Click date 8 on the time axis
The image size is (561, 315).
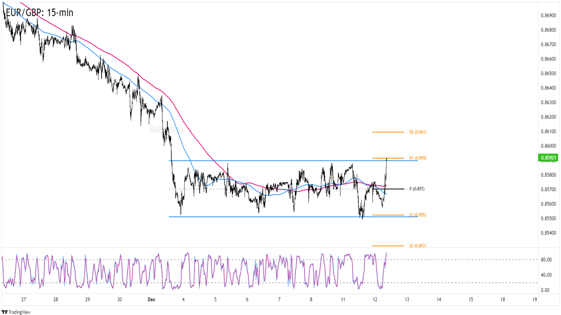pos(311,300)
